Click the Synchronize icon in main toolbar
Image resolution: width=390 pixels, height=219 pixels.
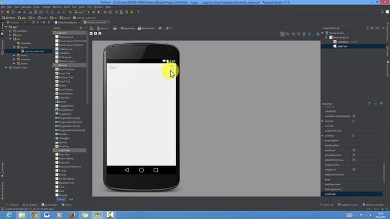[x=13, y=12]
